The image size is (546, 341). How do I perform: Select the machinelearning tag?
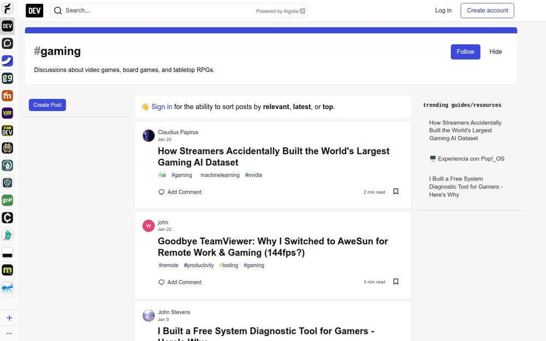point(219,175)
